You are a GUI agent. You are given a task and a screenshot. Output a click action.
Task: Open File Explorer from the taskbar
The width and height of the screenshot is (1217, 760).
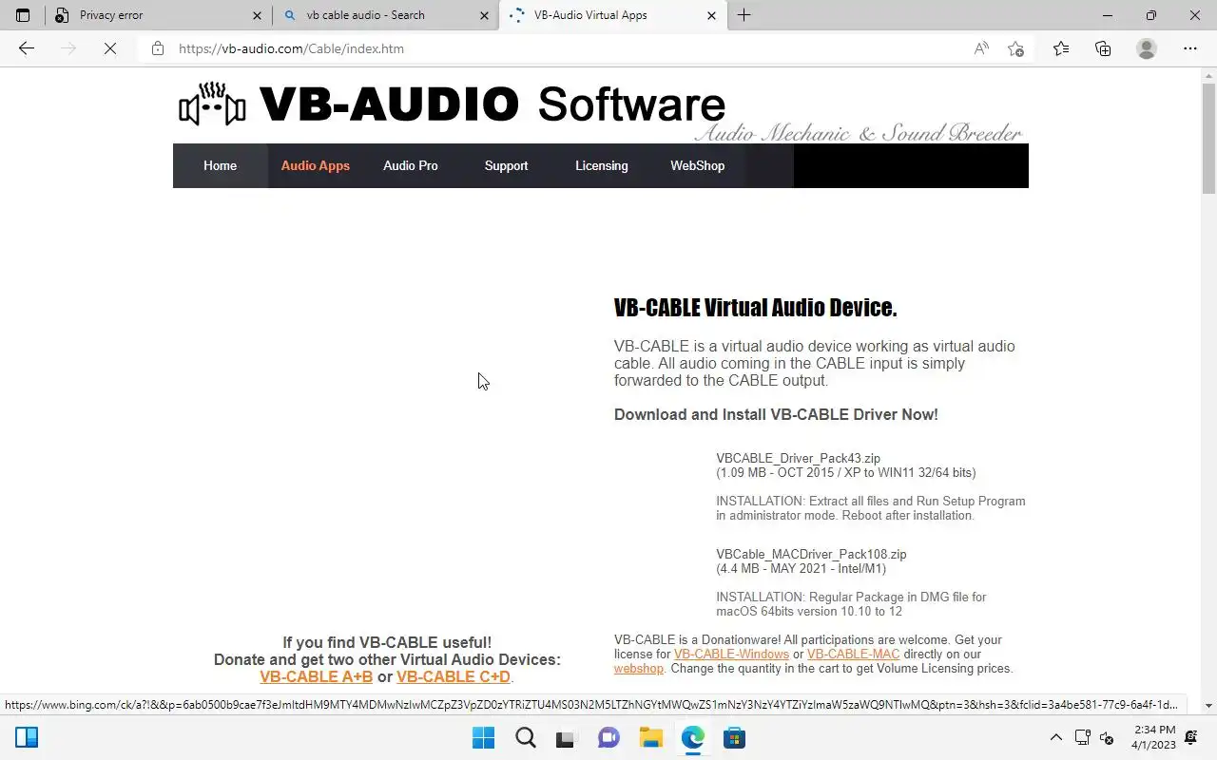pyautogui.click(x=650, y=737)
